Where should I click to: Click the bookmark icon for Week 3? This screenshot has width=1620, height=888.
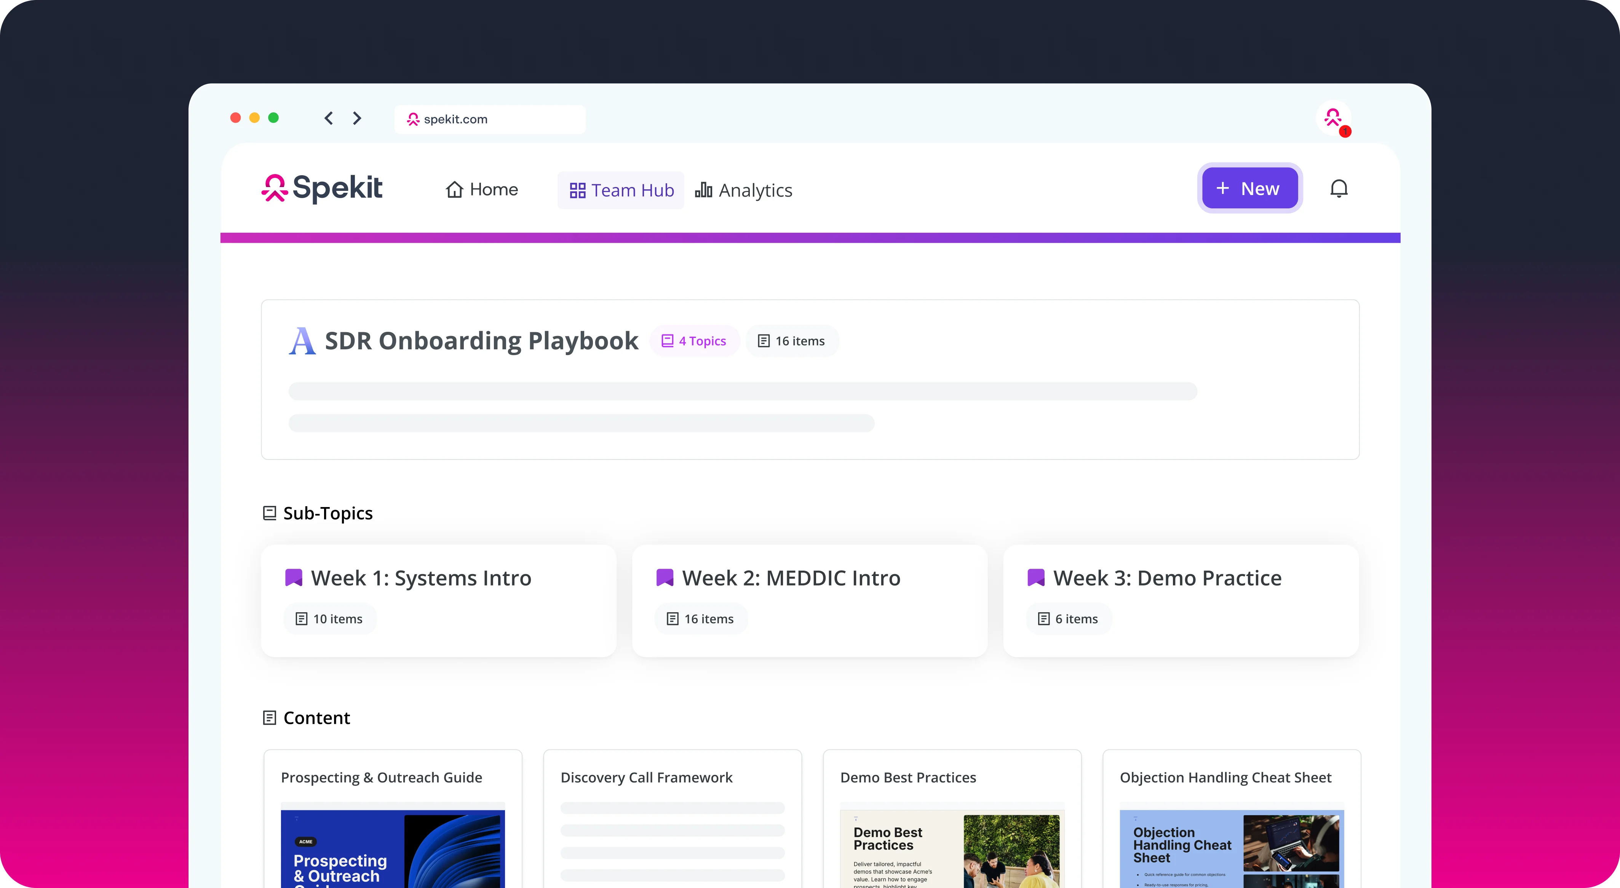click(x=1036, y=577)
